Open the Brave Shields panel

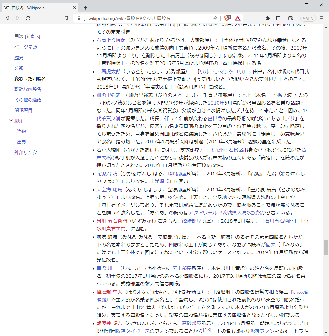227,18
